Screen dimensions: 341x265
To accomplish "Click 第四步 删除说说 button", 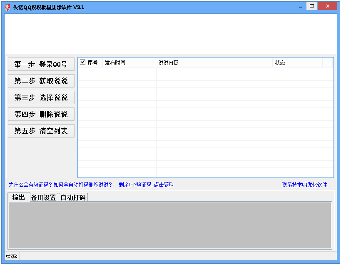I will coord(41,114).
